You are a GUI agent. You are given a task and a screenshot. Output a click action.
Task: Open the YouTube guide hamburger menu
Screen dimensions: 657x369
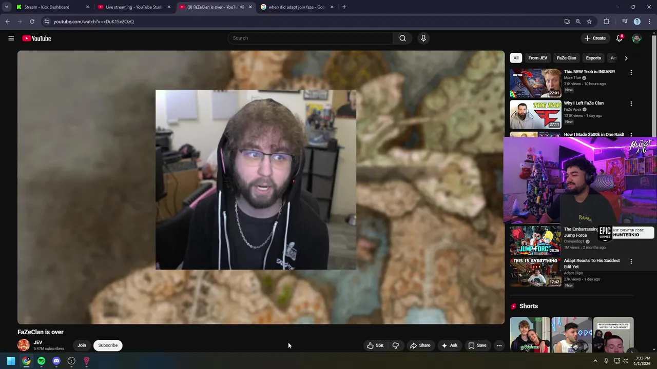(x=11, y=38)
